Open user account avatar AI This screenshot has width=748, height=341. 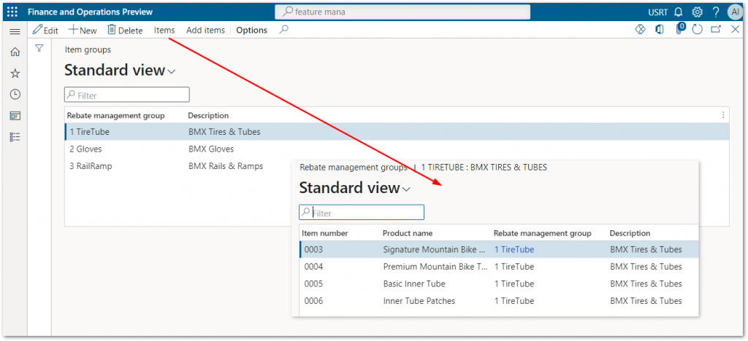click(x=735, y=12)
